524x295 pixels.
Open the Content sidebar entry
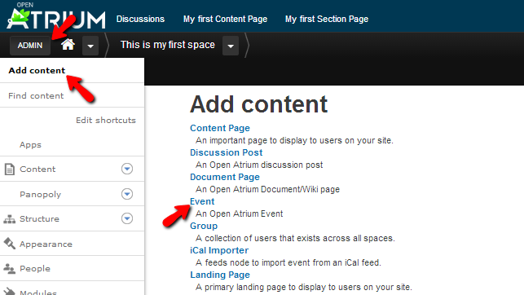(x=37, y=169)
